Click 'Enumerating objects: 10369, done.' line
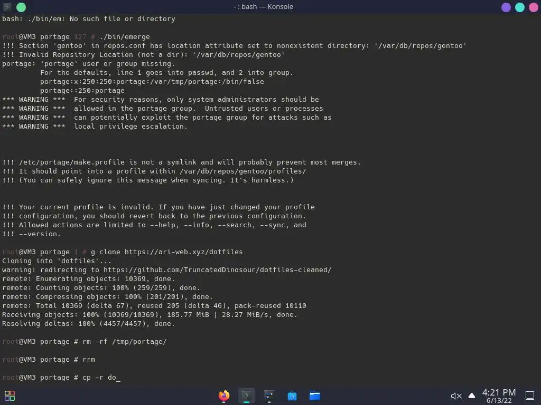Image resolution: width=541 pixels, height=405 pixels. 89,278
